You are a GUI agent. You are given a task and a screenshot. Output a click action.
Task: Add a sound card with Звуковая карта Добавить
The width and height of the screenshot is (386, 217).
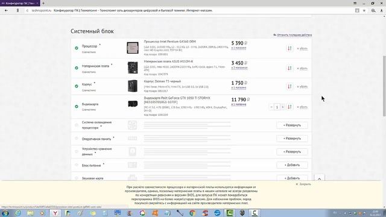(x=292, y=178)
